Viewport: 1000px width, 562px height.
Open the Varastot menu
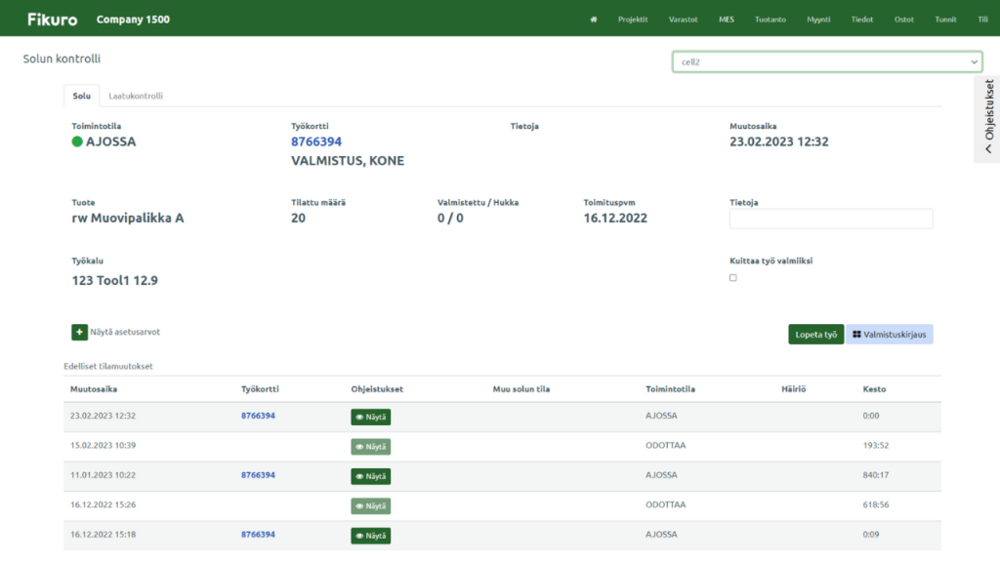tap(683, 20)
